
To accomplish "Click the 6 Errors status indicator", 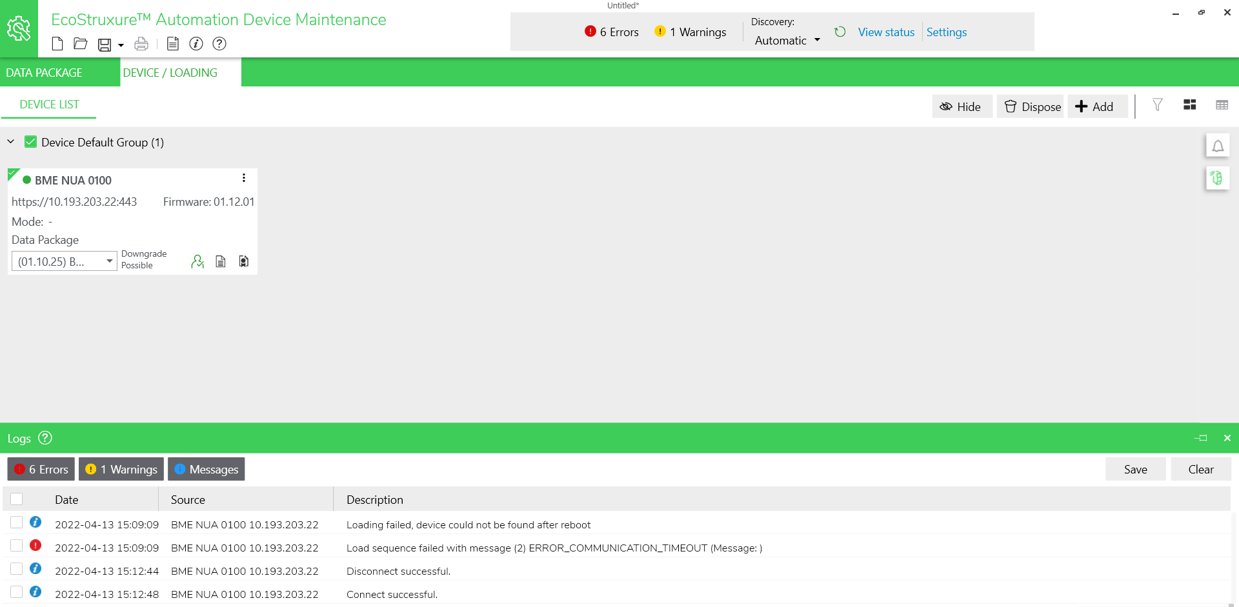I will pos(612,32).
